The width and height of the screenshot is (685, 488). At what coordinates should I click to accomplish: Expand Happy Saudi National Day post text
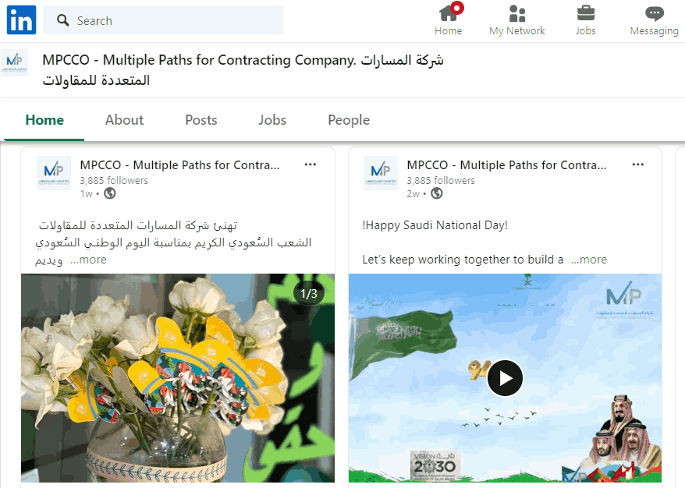[x=589, y=260]
